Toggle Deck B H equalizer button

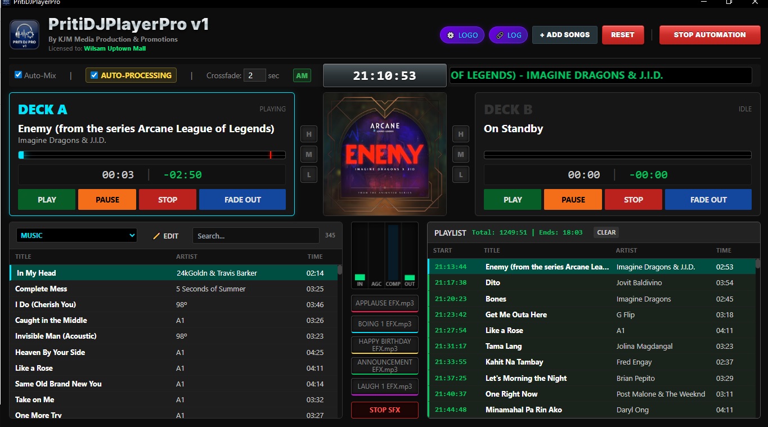pyautogui.click(x=461, y=134)
